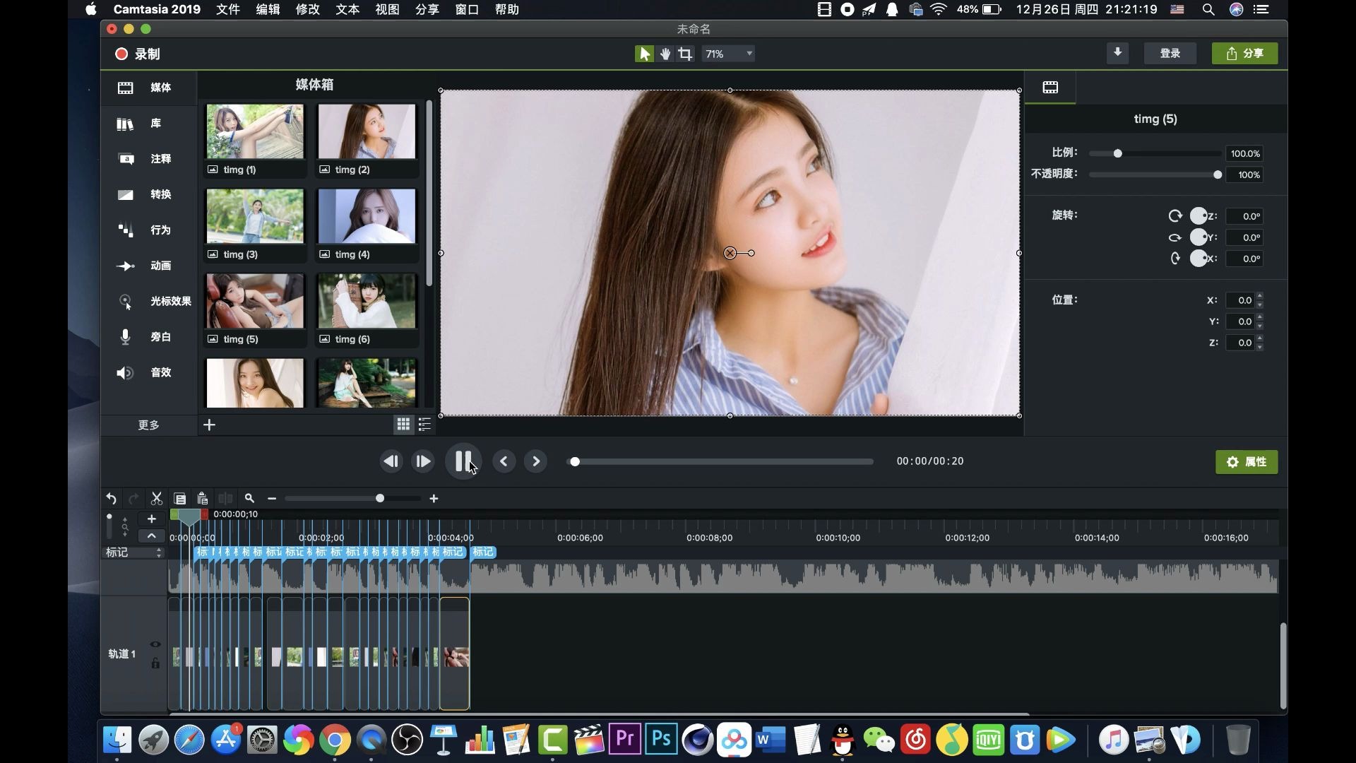The height and width of the screenshot is (763, 1356).
Task: Add media with the plus button
Action: [x=209, y=425]
